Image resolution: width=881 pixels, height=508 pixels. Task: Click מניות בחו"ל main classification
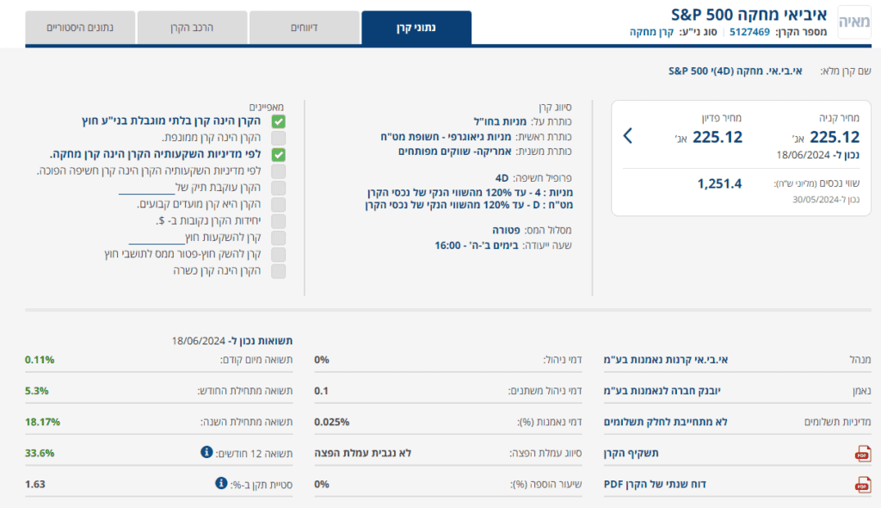pyautogui.click(x=500, y=121)
